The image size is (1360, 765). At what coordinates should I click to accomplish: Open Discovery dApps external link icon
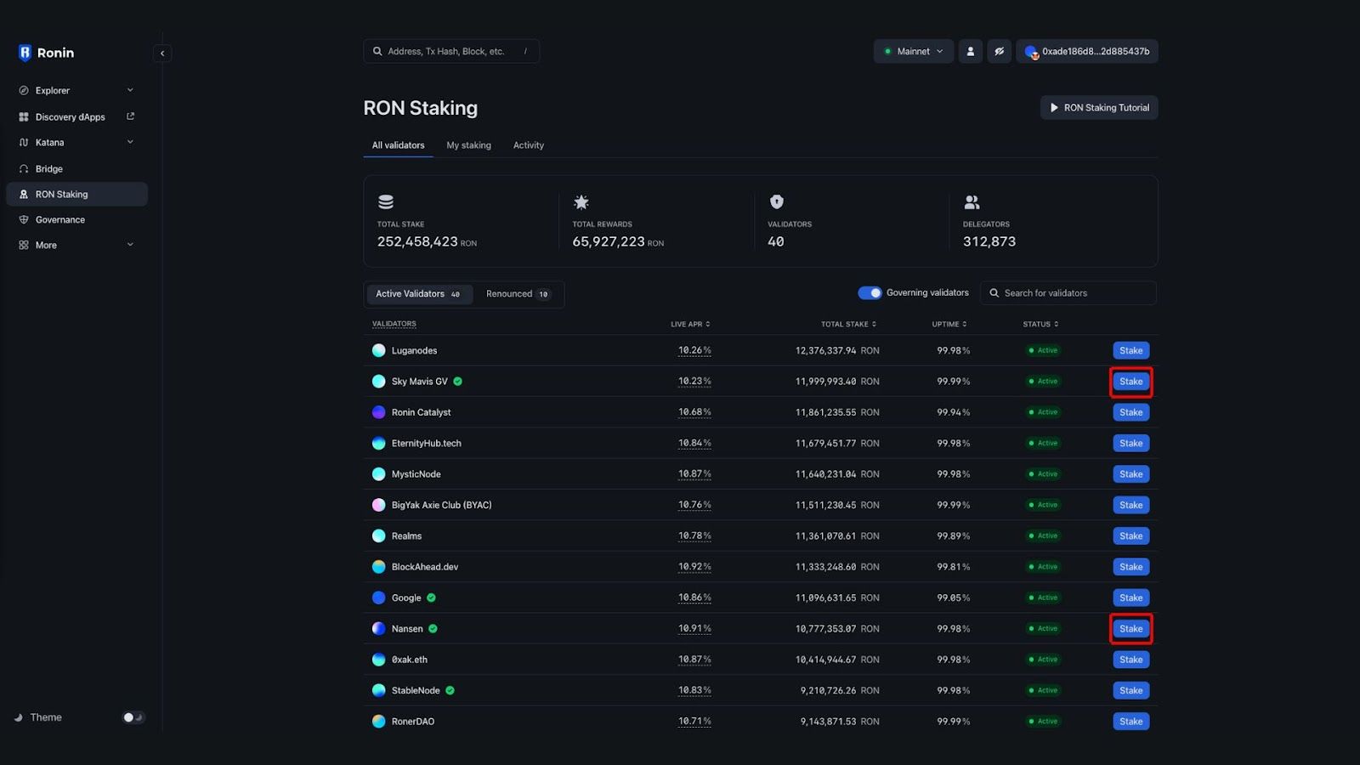point(130,116)
